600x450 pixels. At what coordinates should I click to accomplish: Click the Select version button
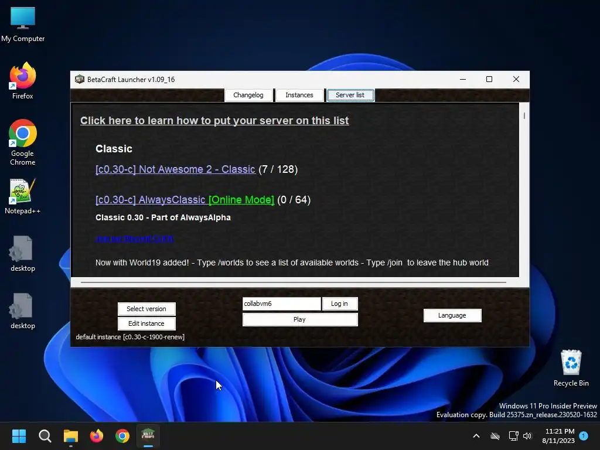pyautogui.click(x=146, y=309)
